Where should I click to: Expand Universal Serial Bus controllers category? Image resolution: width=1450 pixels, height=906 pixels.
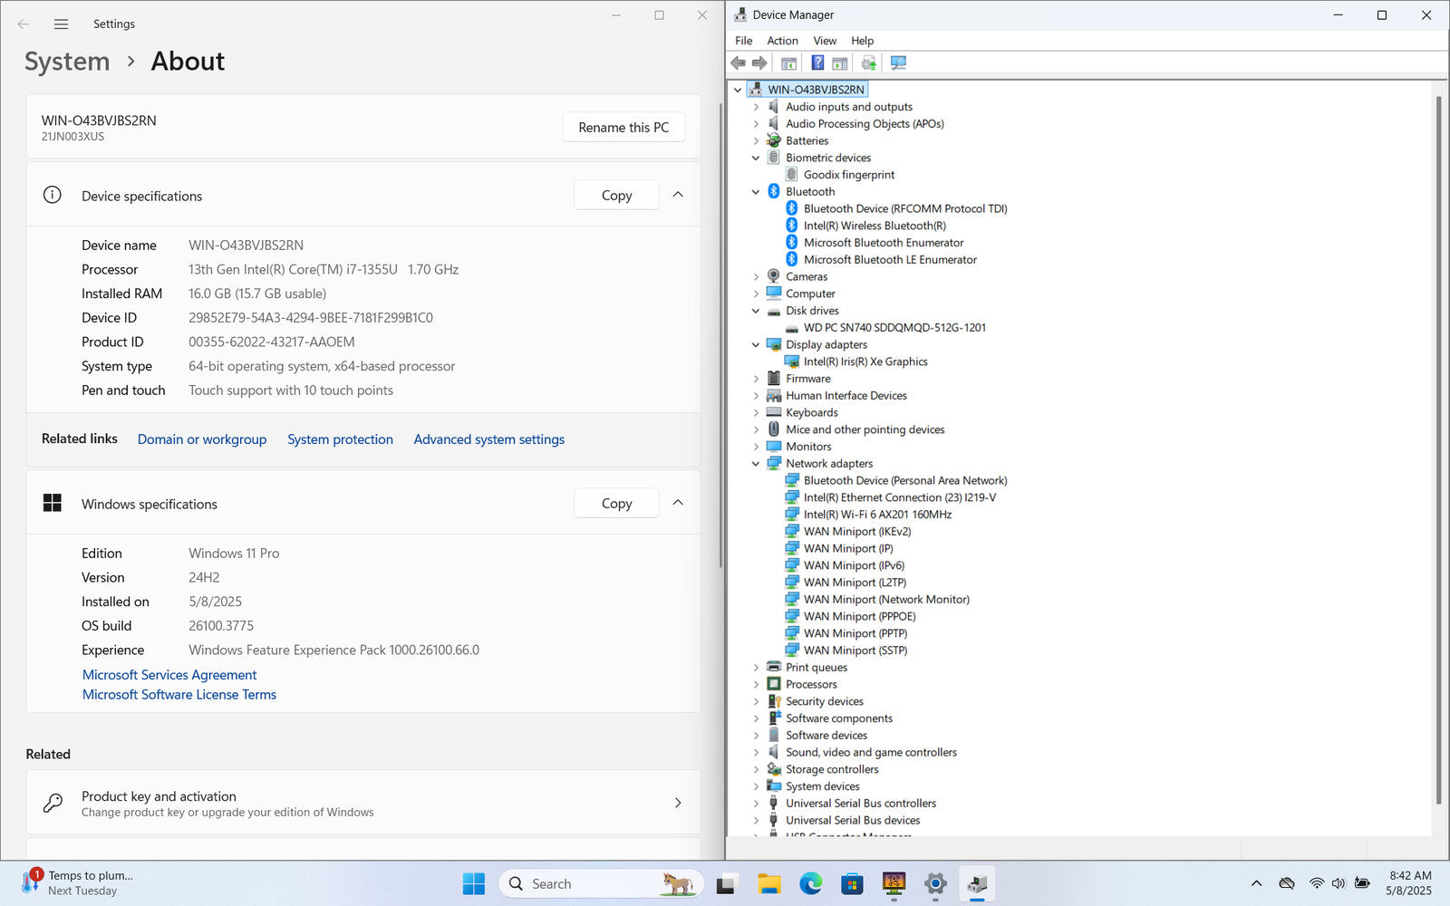tap(756, 804)
